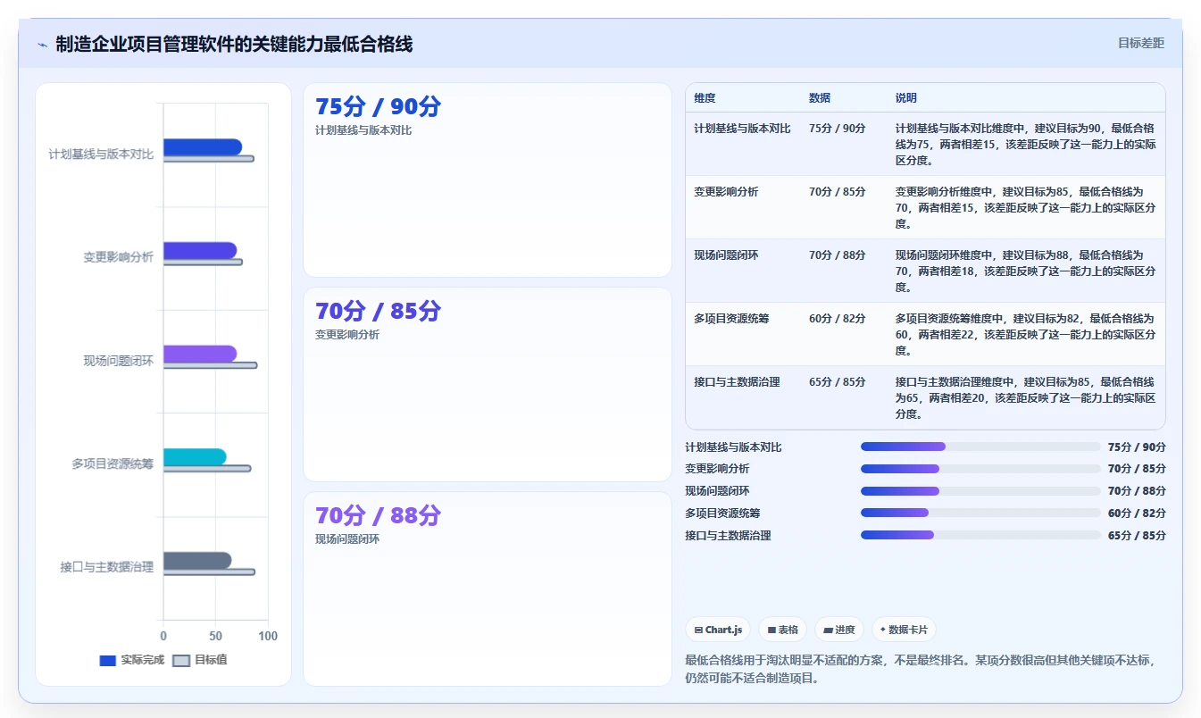
Task: Click the 变更影响分析 progress bar
Action: (980, 469)
